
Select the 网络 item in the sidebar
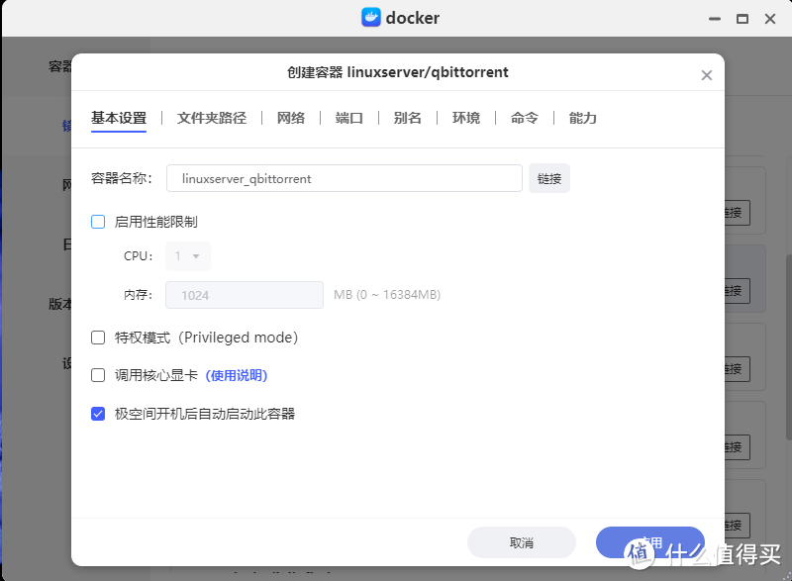tap(69, 185)
